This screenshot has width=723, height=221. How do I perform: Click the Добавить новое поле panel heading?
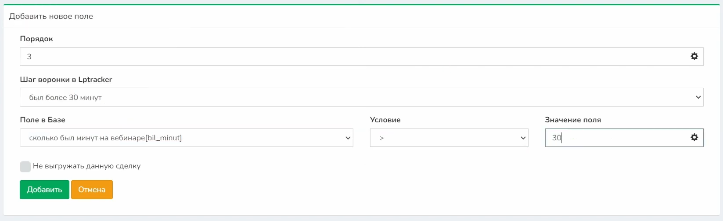(51, 16)
